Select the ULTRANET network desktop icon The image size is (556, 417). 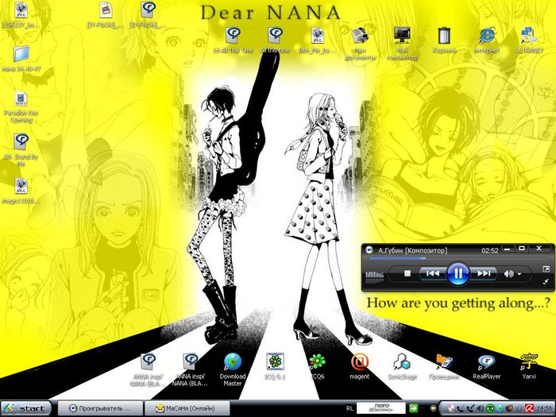[529, 40]
